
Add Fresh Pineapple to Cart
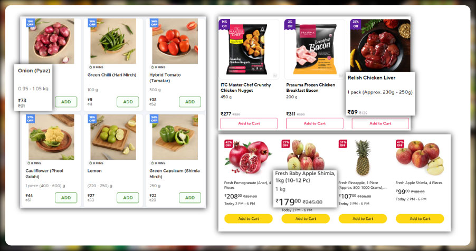pyautogui.click(x=363, y=218)
